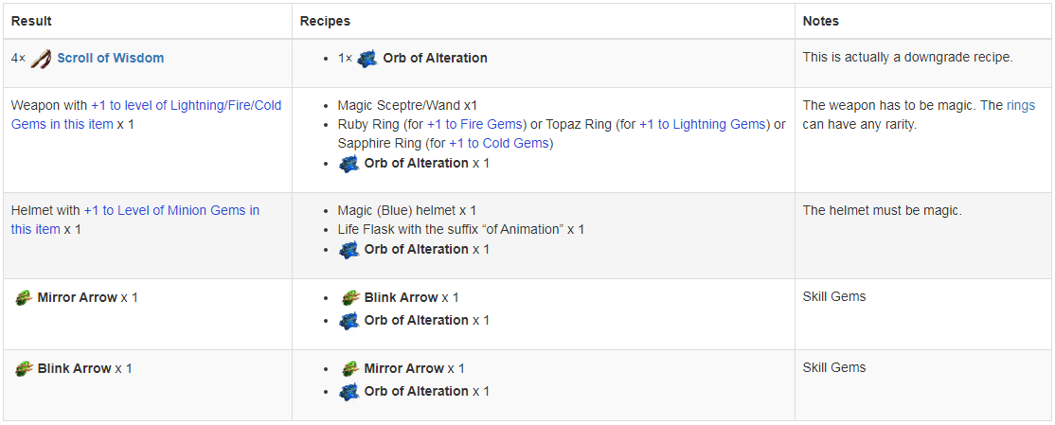
Task: Click Mirror Arrow gem icon in Blink Arrow recipe
Action: point(349,369)
